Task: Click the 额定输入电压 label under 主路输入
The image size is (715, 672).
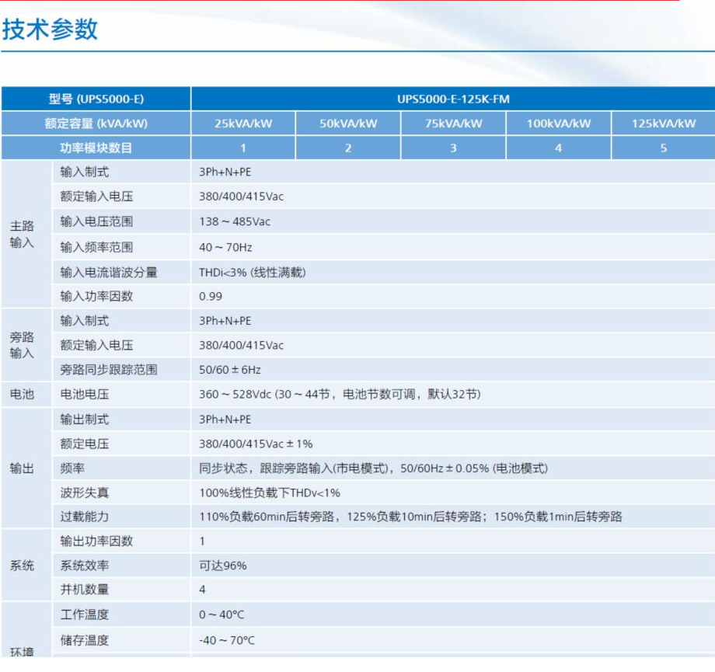Action: (x=96, y=197)
